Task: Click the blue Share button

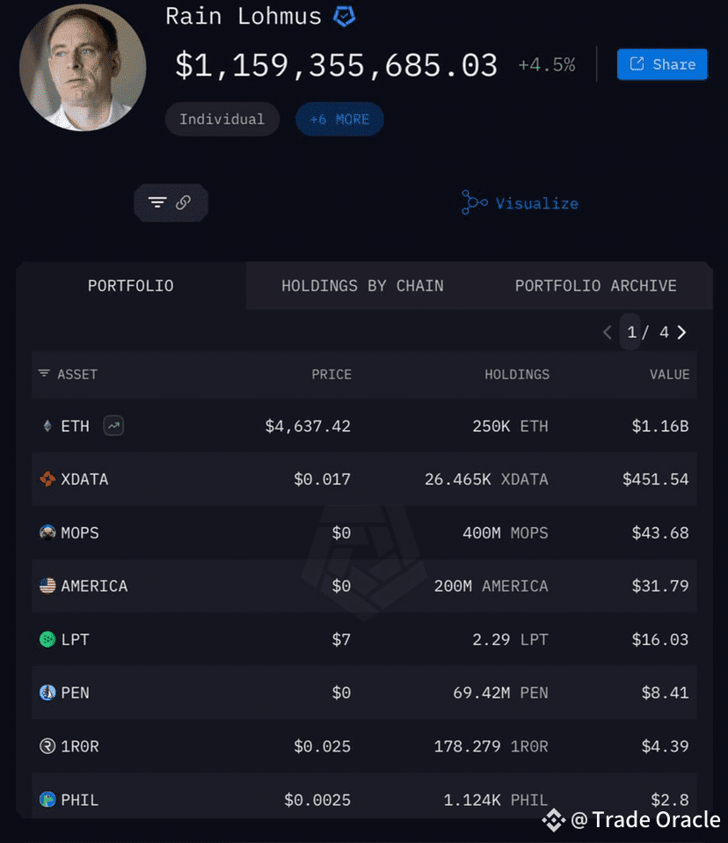Action: [662, 64]
